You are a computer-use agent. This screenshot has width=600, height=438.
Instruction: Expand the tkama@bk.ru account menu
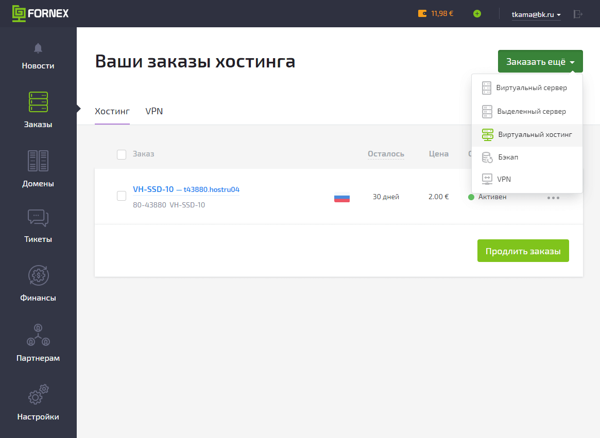tap(536, 14)
